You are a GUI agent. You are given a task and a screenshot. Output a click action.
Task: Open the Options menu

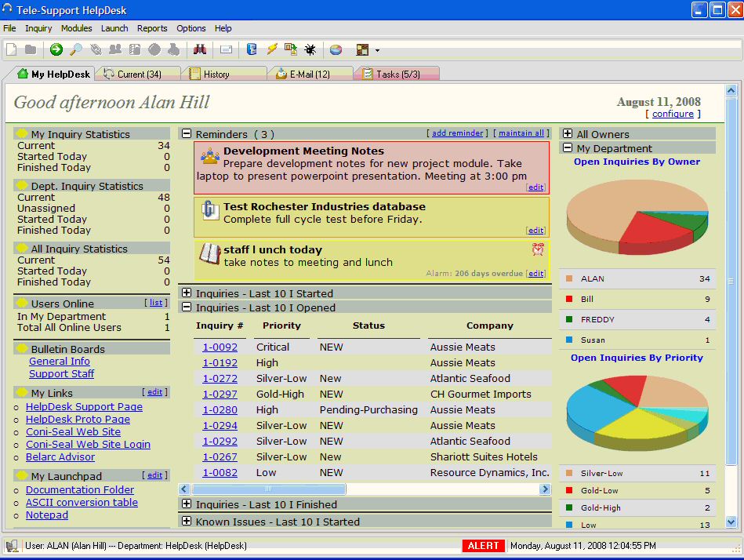(x=191, y=28)
